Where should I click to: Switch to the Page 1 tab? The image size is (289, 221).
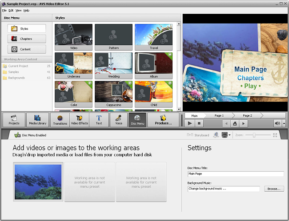click(x=219, y=115)
